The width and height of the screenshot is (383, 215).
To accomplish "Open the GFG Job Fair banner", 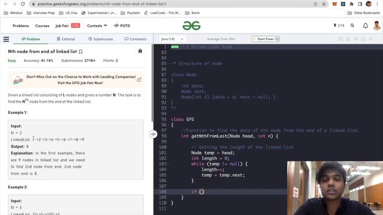I will (76, 79).
